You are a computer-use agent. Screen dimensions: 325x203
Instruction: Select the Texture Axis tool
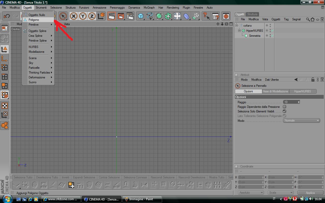click(5, 115)
